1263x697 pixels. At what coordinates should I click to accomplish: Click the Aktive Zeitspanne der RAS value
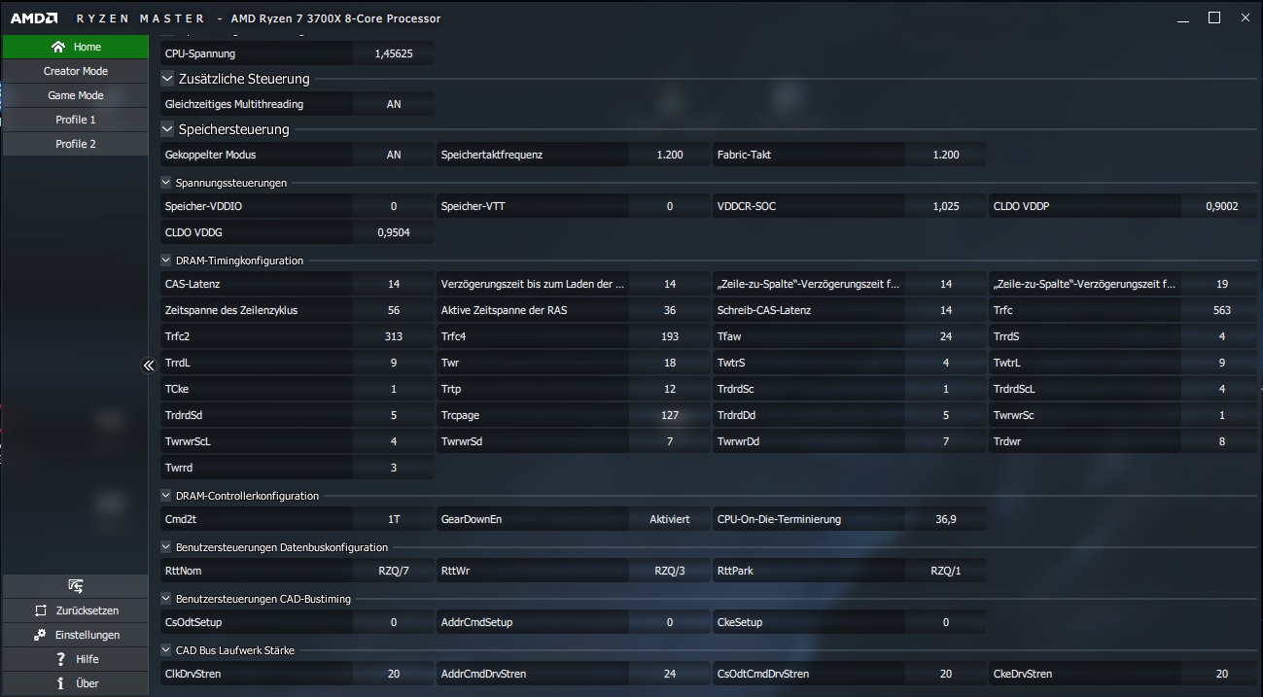click(670, 310)
